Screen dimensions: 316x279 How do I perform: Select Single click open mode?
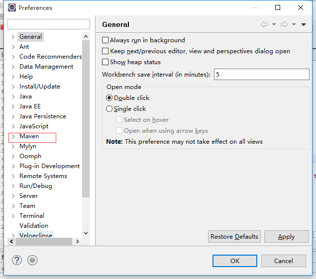coord(109,109)
